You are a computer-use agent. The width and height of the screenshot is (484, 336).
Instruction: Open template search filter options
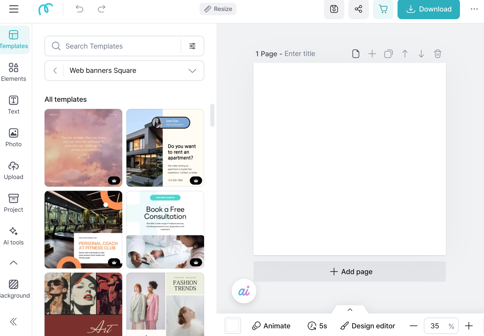(192, 46)
